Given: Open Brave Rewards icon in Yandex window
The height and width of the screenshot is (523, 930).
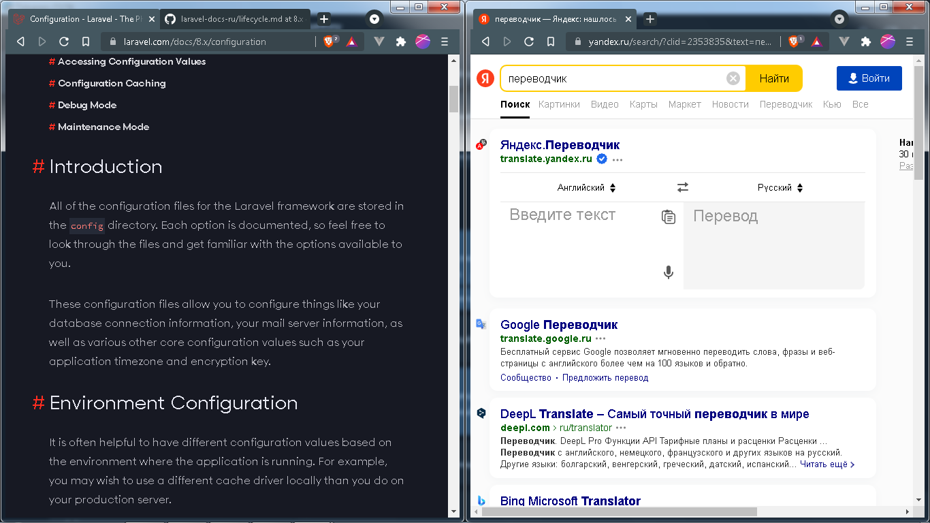Looking at the screenshot, I should click(816, 42).
